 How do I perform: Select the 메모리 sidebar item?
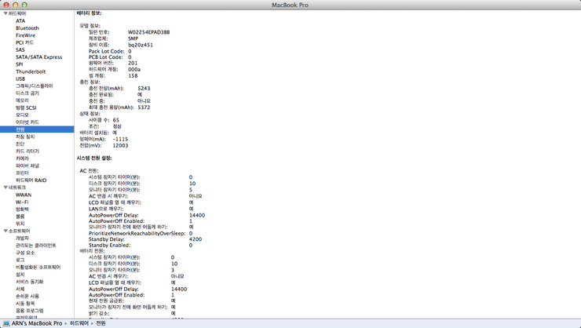pos(22,100)
